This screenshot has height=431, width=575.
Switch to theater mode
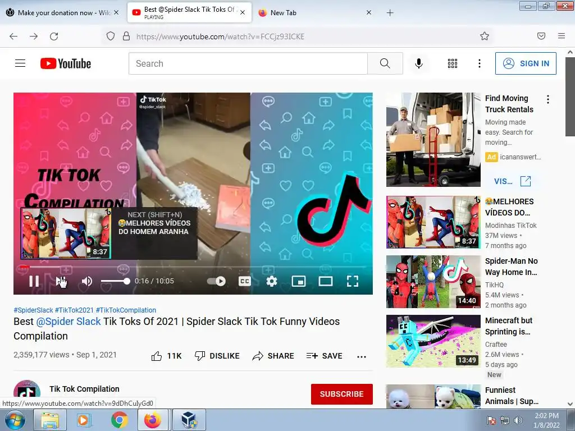[x=326, y=281]
